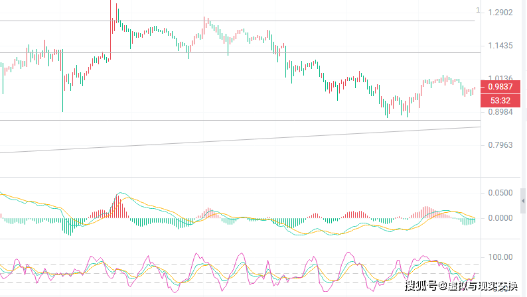
Task: Click the 100.00 oscillator axis label
Action: tap(500, 257)
